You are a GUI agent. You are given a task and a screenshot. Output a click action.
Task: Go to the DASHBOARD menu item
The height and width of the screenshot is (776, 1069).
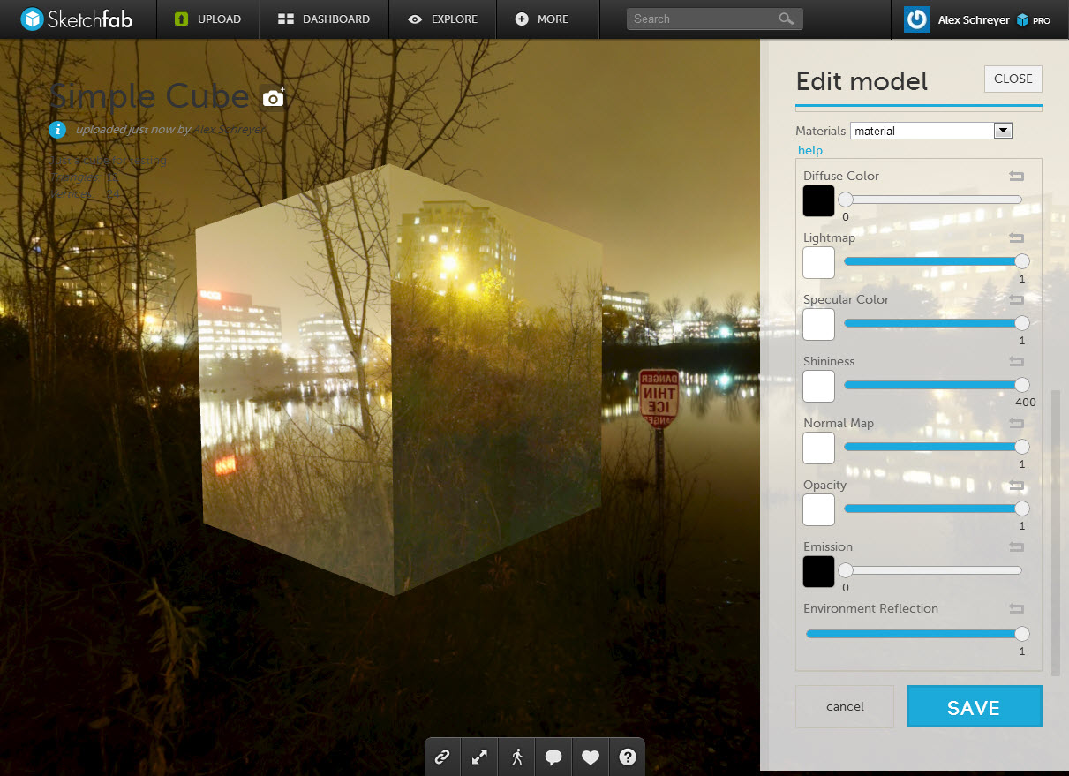coord(323,19)
